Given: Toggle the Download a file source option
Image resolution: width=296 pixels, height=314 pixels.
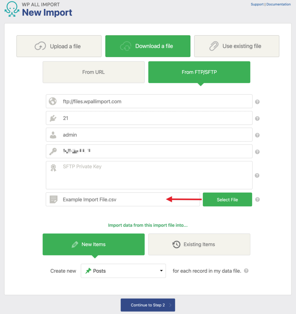Looking at the screenshot, I should point(148,46).
